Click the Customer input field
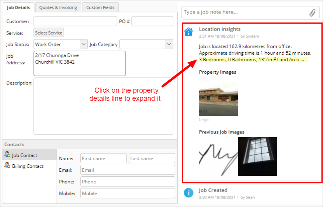The width and height of the screenshot is (323, 207). point(75,21)
